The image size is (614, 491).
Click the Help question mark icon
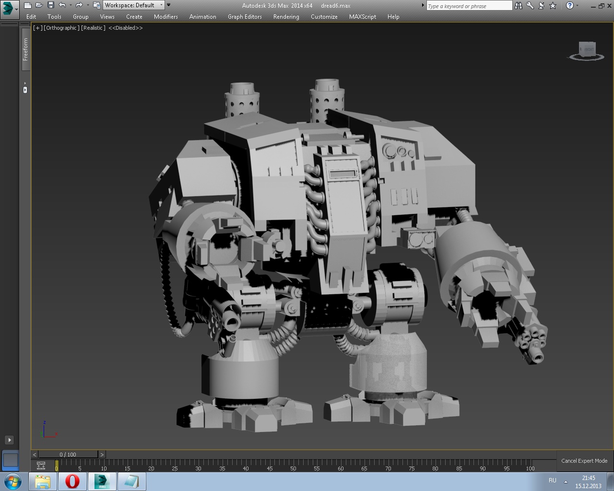click(569, 6)
